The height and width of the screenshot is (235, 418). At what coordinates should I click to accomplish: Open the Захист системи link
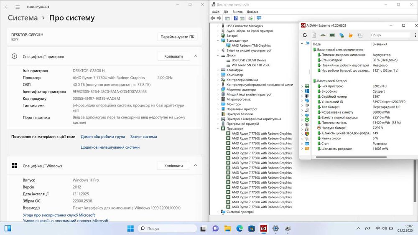click(143, 136)
